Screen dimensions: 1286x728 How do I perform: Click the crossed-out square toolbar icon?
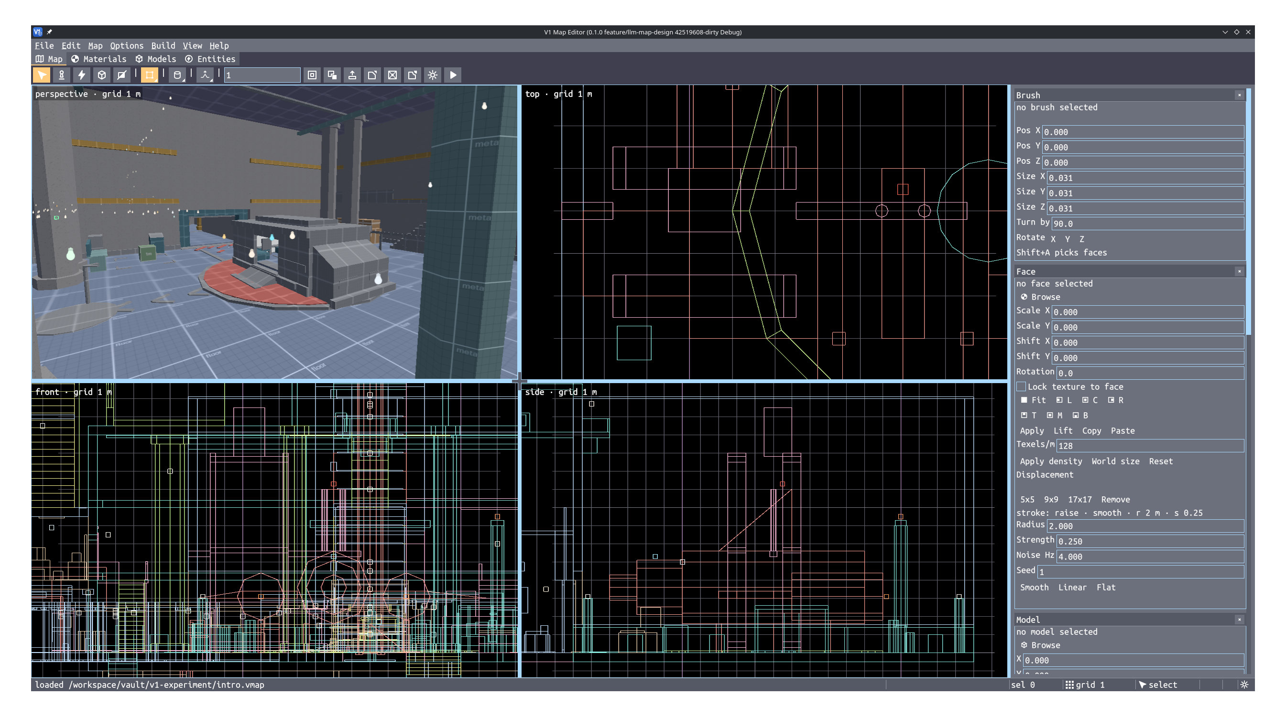pos(392,75)
